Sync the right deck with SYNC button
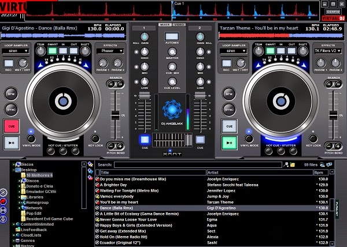347x247 pixels. (229, 110)
